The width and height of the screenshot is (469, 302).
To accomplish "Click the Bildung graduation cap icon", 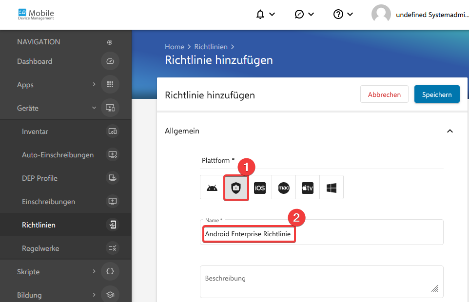I will [x=110, y=295].
